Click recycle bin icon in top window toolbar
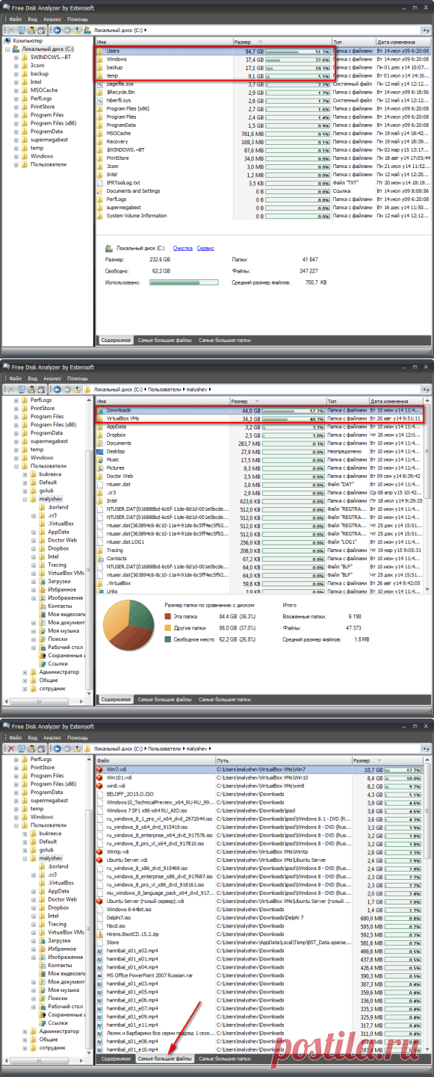 [x=21, y=30]
